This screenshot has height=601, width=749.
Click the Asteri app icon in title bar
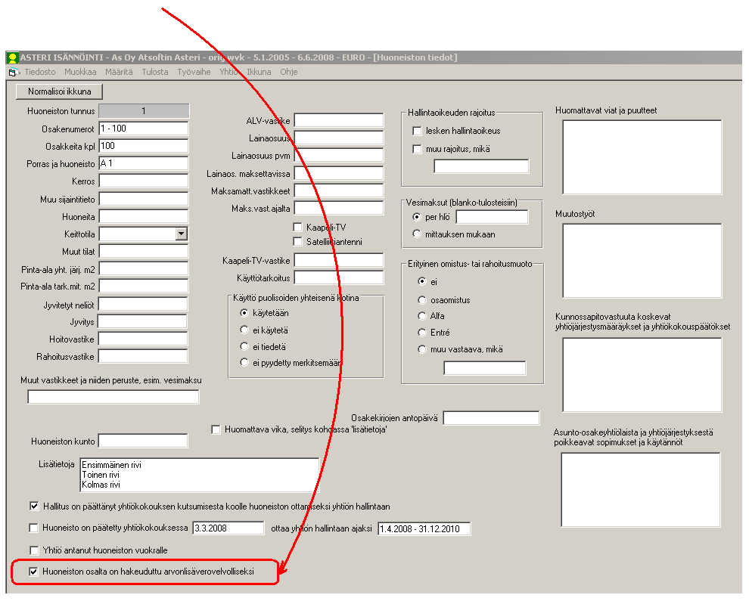pyautogui.click(x=12, y=57)
